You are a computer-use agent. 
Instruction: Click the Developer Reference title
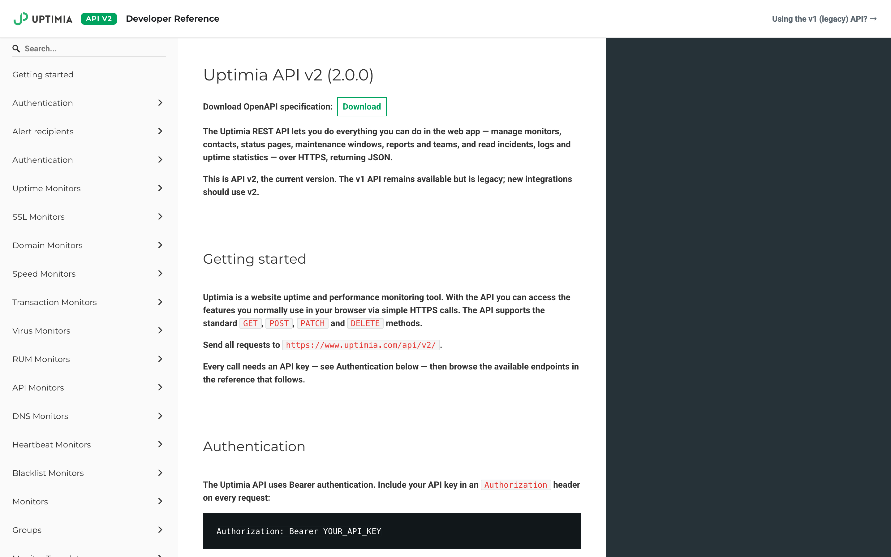pos(172,19)
